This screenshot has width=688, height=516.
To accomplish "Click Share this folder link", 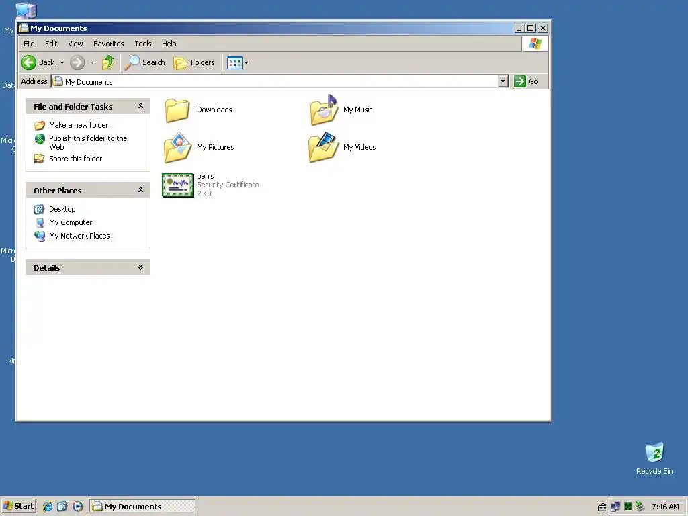I will tap(75, 159).
